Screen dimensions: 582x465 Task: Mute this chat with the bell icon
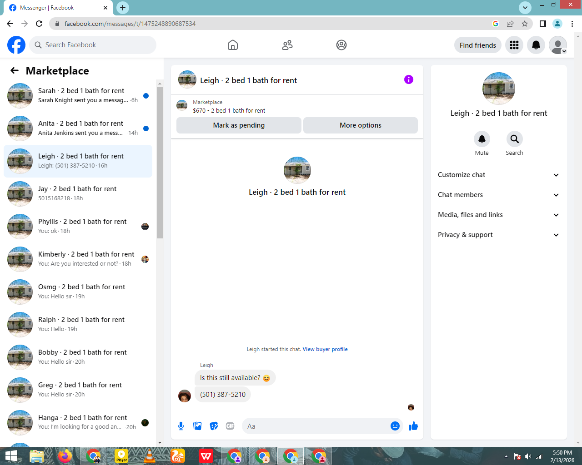[x=482, y=139]
